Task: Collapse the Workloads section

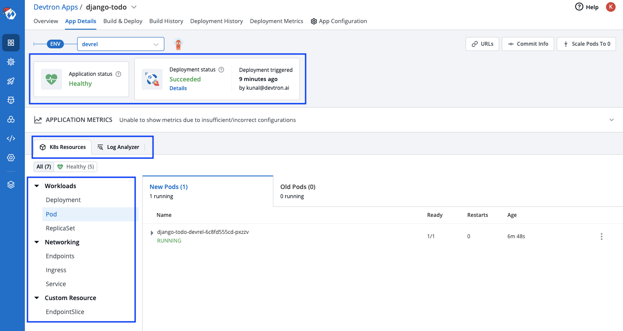Action: (x=37, y=186)
